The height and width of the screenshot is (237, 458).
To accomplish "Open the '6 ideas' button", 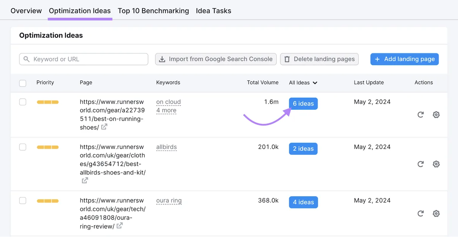I will pyautogui.click(x=303, y=104).
